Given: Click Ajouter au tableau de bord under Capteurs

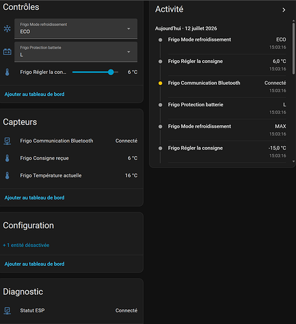Looking at the screenshot, I should coord(34,198).
